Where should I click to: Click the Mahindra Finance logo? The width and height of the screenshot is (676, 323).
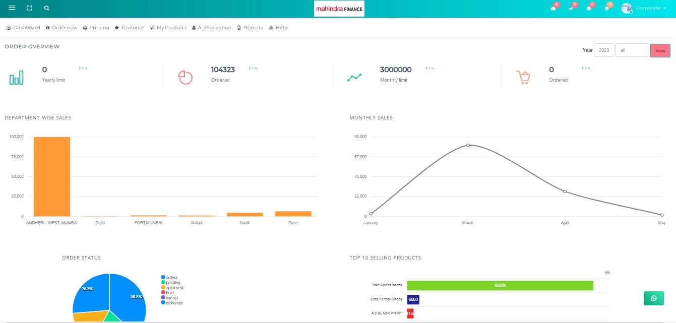pos(339,9)
